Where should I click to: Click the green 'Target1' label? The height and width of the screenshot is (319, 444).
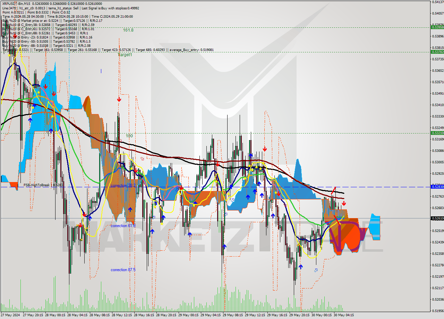(x=125, y=55)
